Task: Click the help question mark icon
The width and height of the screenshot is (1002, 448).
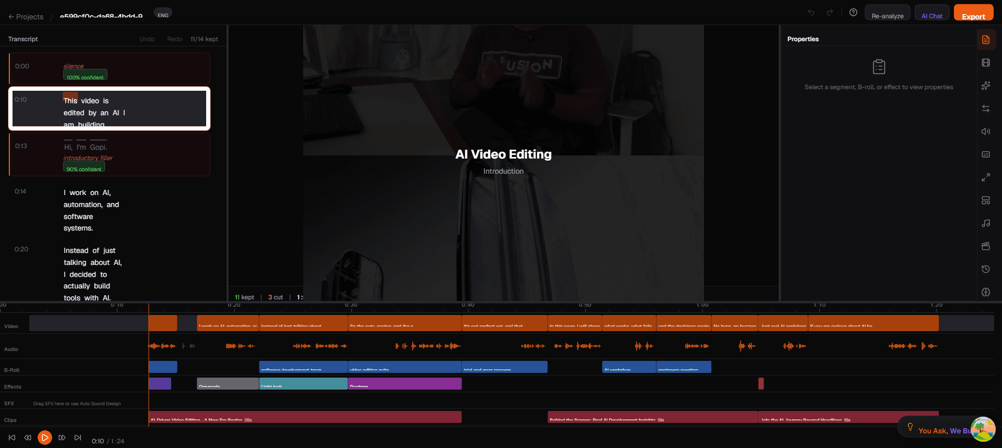Action: point(853,13)
